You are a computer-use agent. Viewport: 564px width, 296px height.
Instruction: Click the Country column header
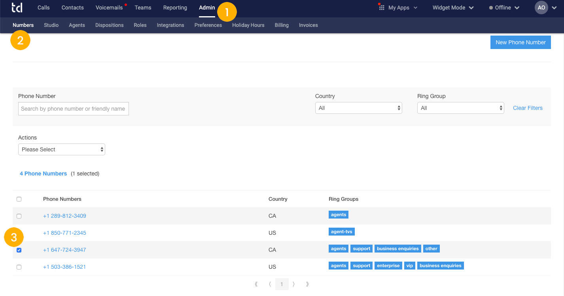point(278,199)
